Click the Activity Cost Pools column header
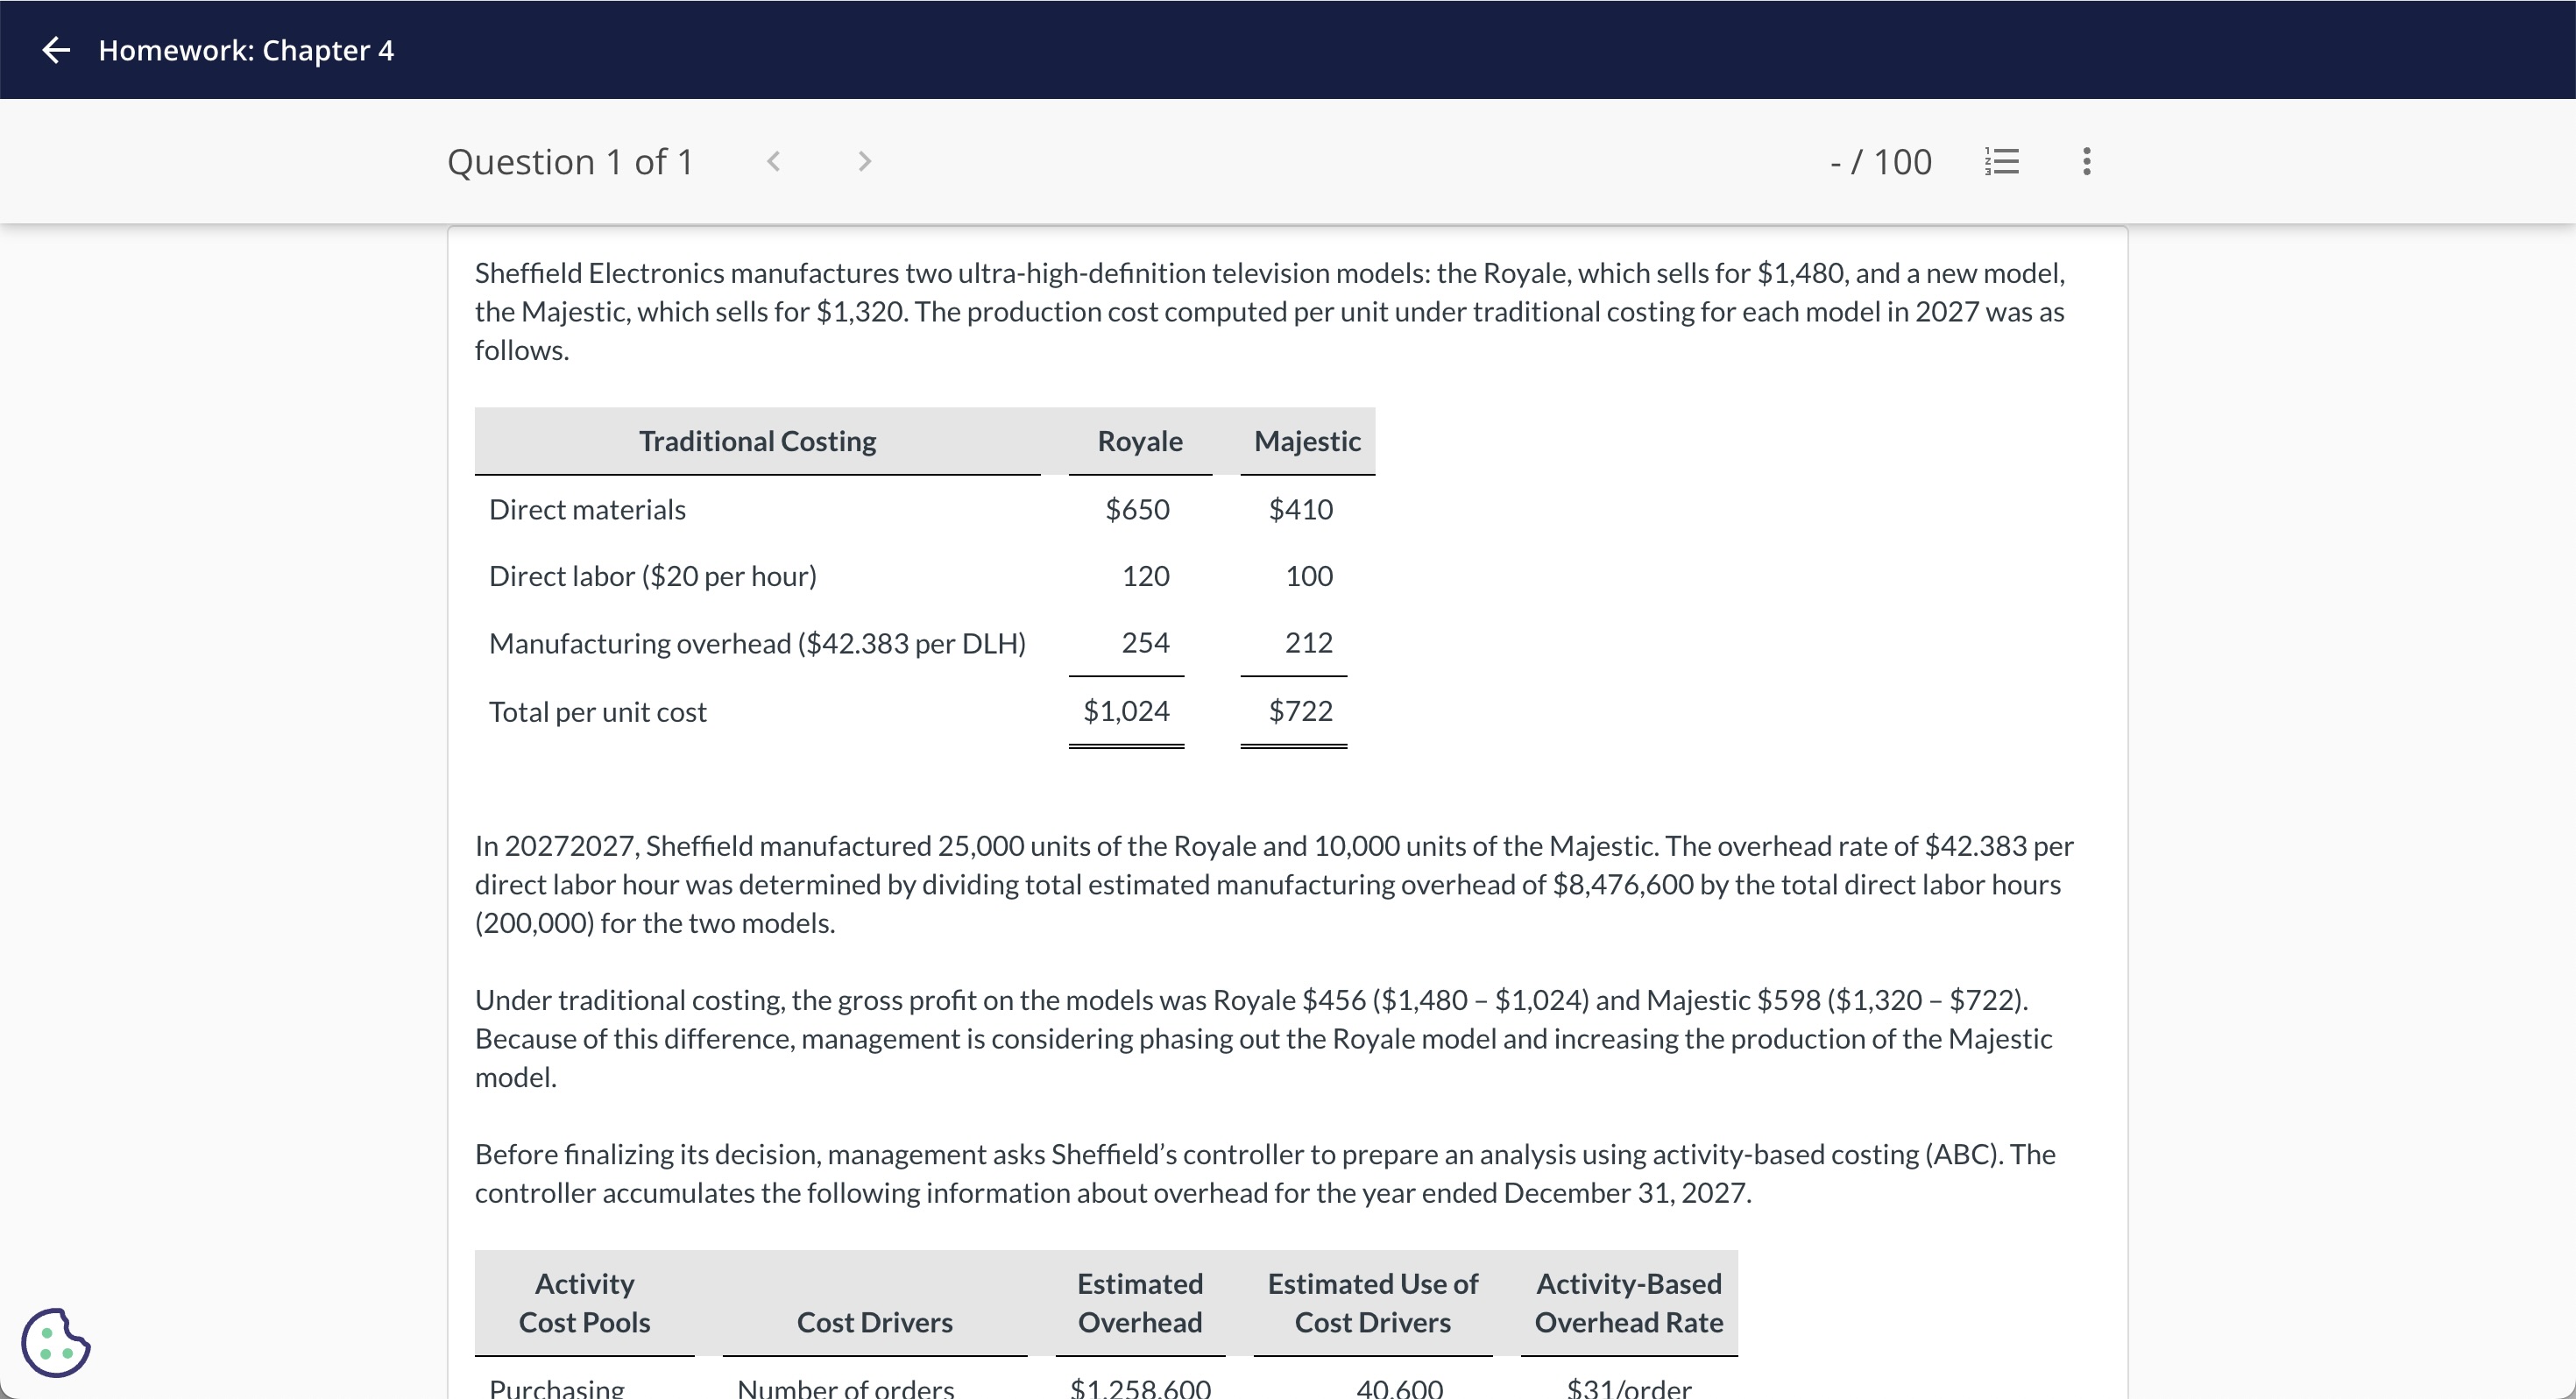The width and height of the screenshot is (2576, 1399). point(584,1303)
